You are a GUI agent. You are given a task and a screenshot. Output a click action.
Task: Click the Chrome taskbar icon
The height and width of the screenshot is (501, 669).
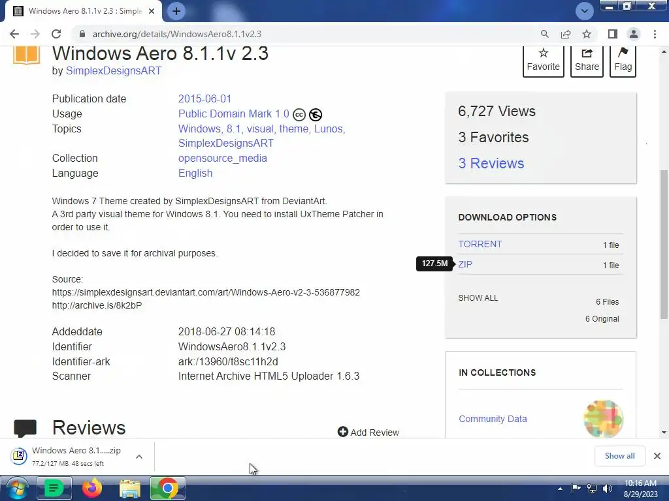coord(168,488)
